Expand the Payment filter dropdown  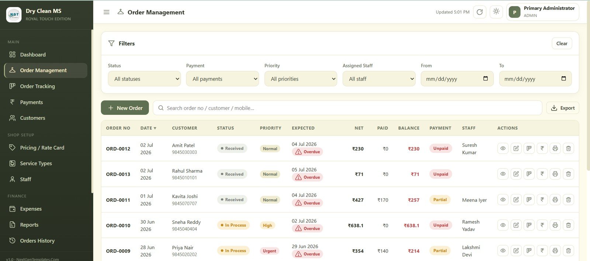[x=222, y=79]
